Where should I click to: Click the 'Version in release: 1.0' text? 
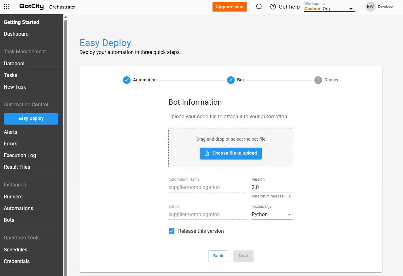click(272, 196)
